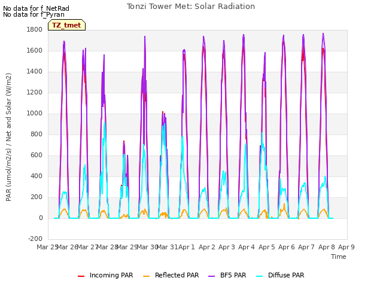Click the low PAR peak on Mar 29
383x287 pixels.
pyautogui.click(x=124, y=142)
